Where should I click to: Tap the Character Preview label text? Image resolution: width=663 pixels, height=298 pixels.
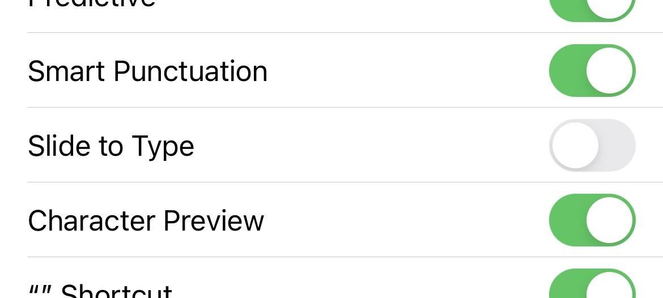click(x=146, y=221)
